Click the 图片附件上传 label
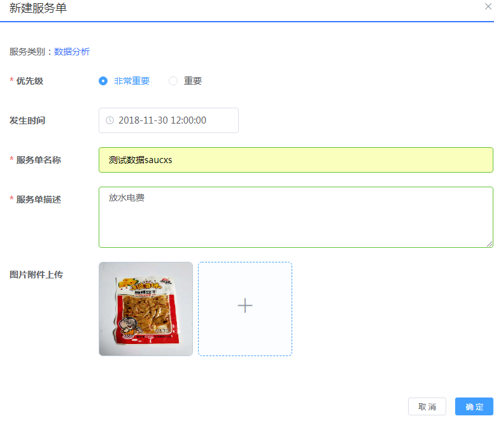Screen dimensions: 494x423 [x=36, y=275]
